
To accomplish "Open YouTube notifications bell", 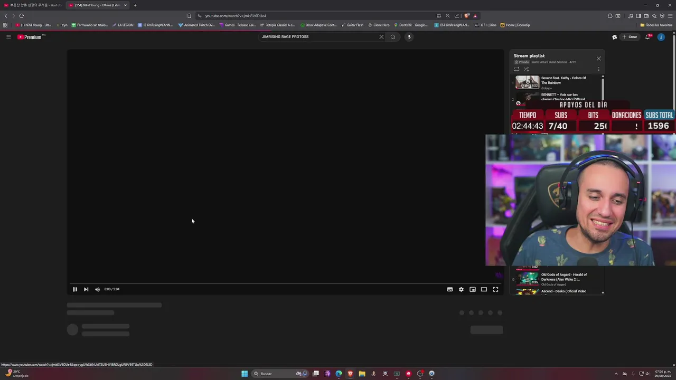I will point(648,37).
